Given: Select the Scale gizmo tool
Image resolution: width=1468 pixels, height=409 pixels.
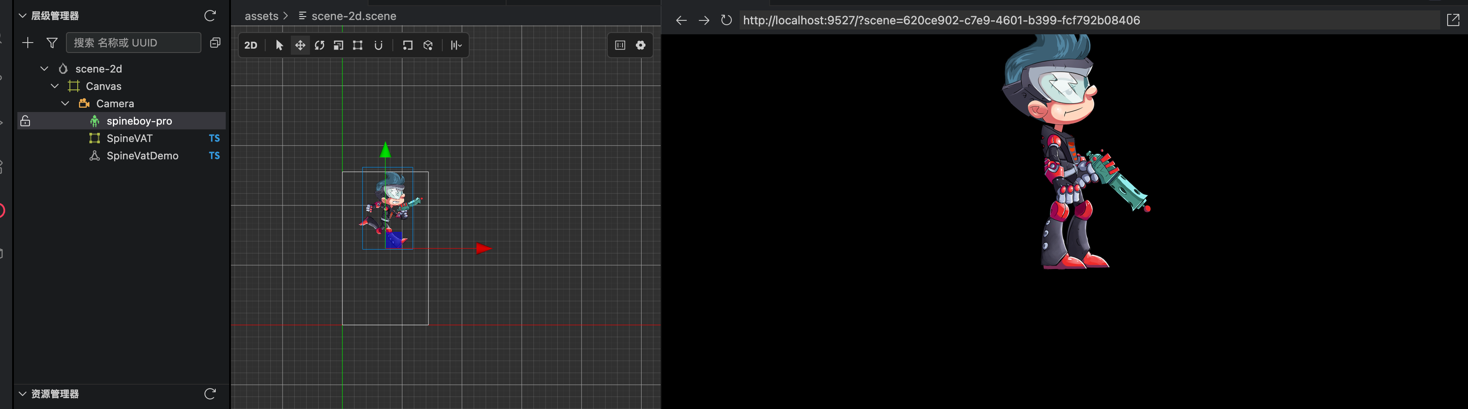Looking at the screenshot, I should pos(339,45).
